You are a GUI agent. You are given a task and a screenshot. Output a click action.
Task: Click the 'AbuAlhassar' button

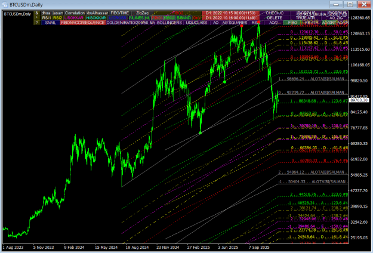pyautogui.click(x=97, y=13)
